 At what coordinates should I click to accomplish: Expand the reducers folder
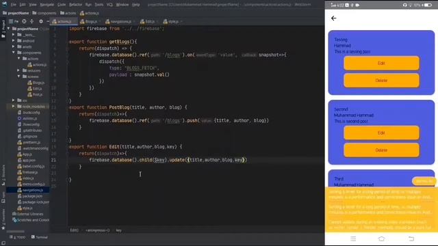(18, 70)
